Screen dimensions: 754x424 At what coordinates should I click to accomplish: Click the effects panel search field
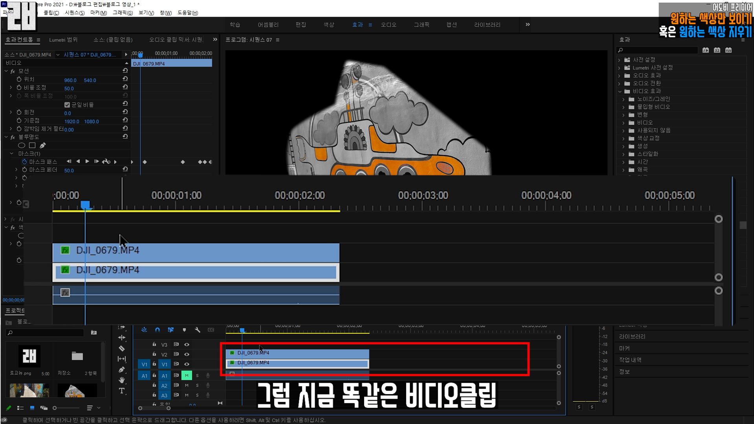coord(658,50)
